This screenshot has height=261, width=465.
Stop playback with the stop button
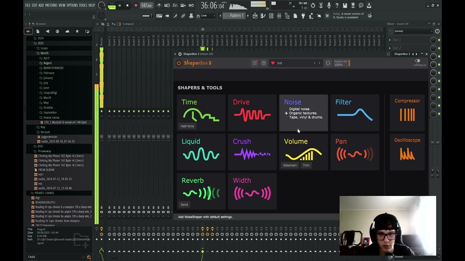click(x=127, y=5)
